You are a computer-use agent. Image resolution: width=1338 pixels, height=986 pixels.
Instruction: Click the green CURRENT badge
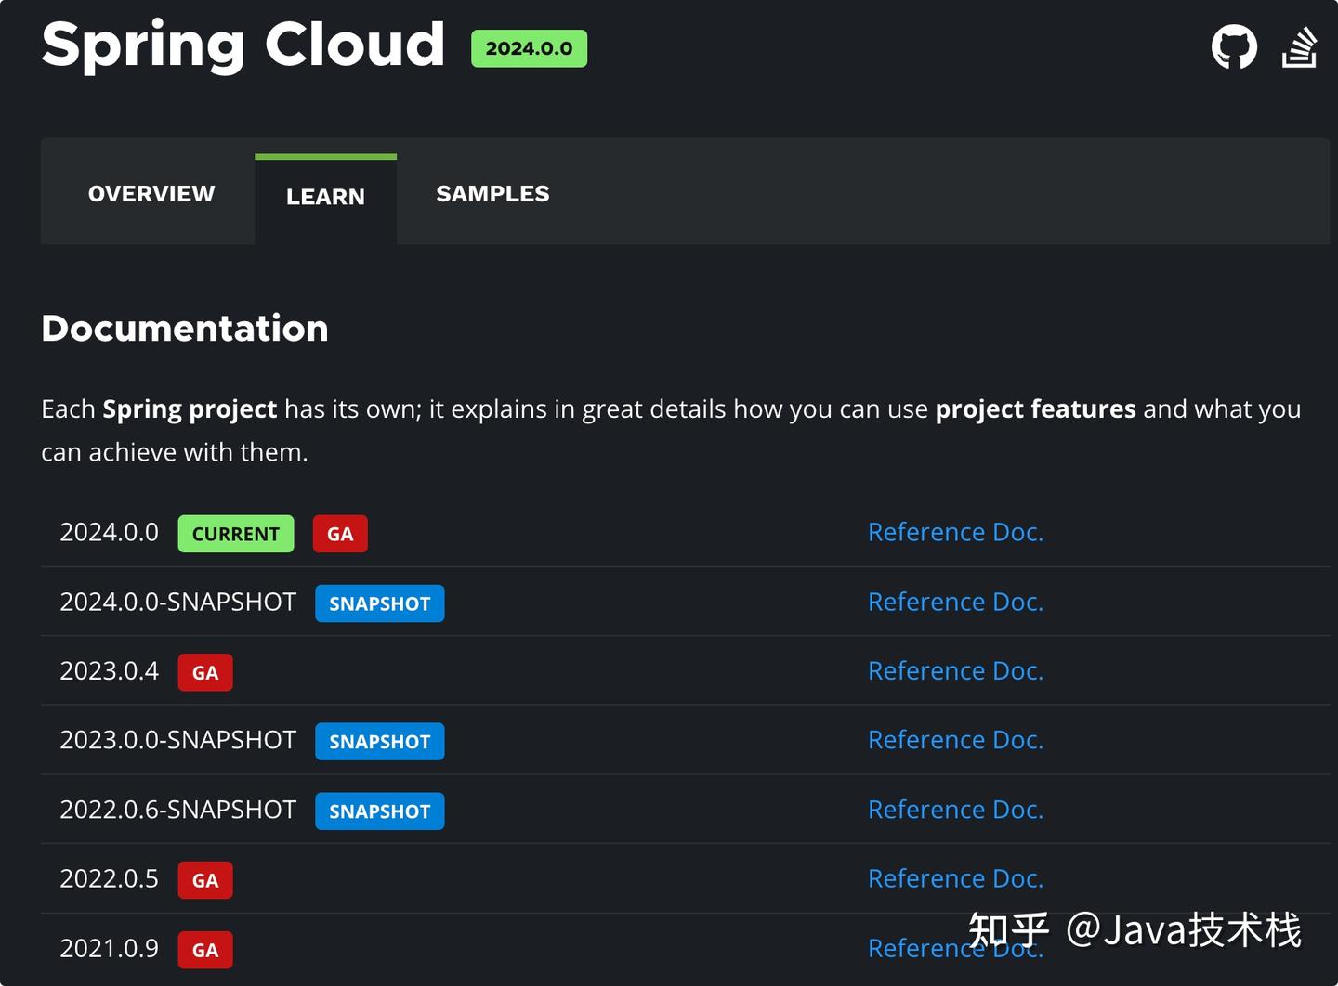tap(236, 534)
